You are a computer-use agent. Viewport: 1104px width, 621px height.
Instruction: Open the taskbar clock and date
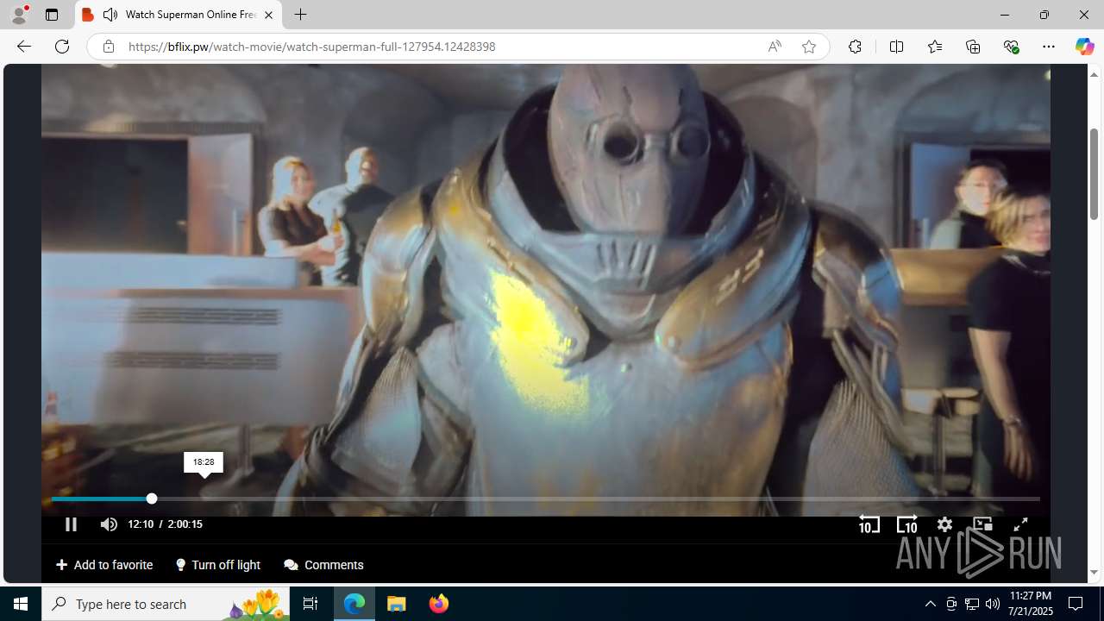pyautogui.click(x=1030, y=604)
